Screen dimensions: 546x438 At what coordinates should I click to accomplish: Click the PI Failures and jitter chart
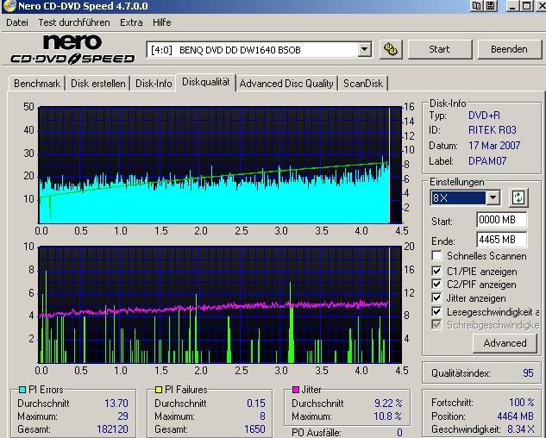pyautogui.click(x=220, y=304)
